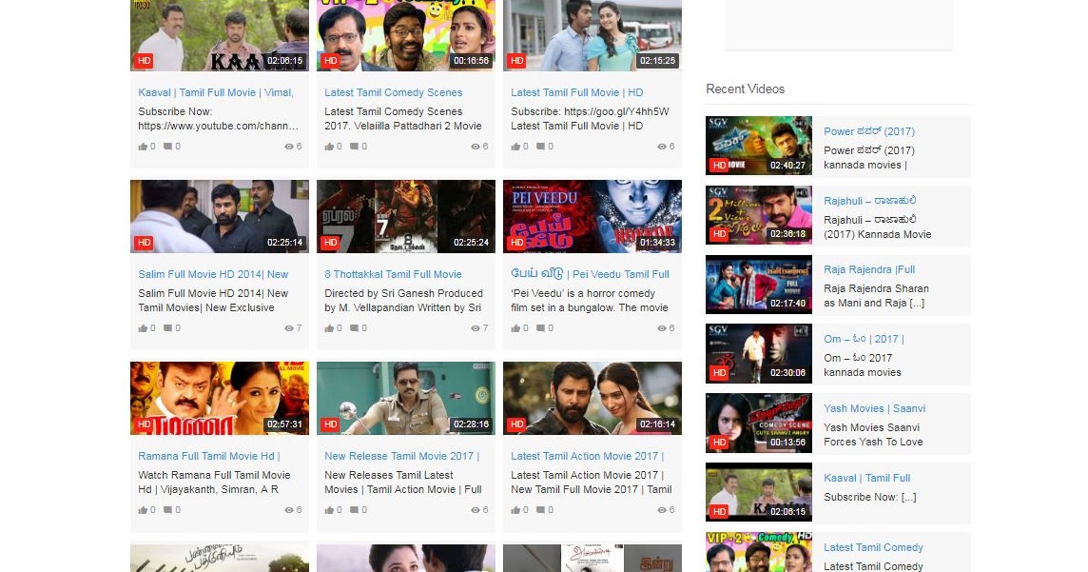Viewport: 1088px width, 572px height.
Task: Open Rajahuli link in Recent Videos
Action: point(869,201)
